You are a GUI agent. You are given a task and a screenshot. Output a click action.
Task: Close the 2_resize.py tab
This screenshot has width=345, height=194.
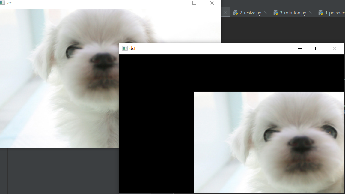[x=265, y=13]
